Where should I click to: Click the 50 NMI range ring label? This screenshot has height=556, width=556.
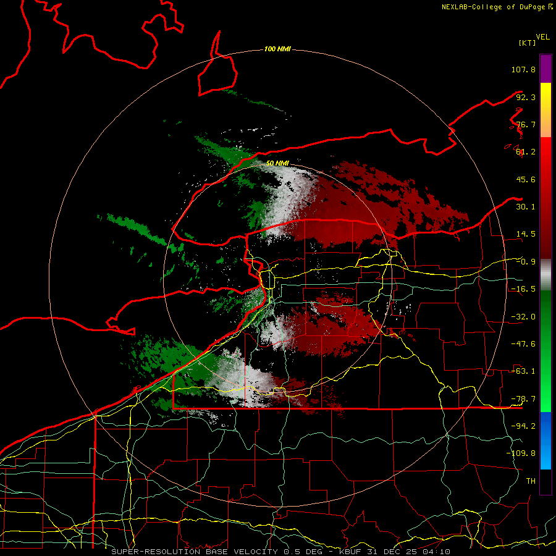pyautogui.click(x=277, y=163)
